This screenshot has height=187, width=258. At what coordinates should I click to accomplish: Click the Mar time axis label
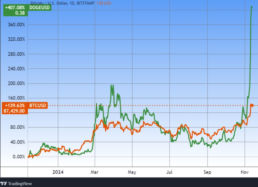coord(95,172)
